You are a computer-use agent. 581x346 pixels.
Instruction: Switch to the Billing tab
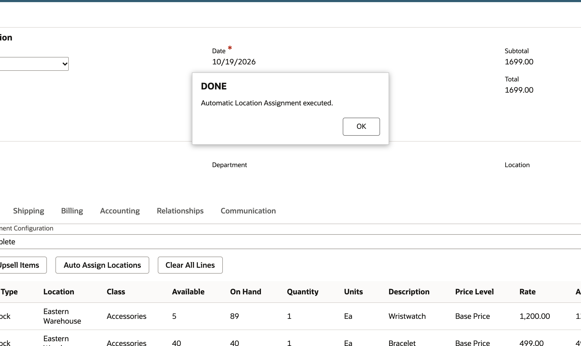tap(72, 211)
